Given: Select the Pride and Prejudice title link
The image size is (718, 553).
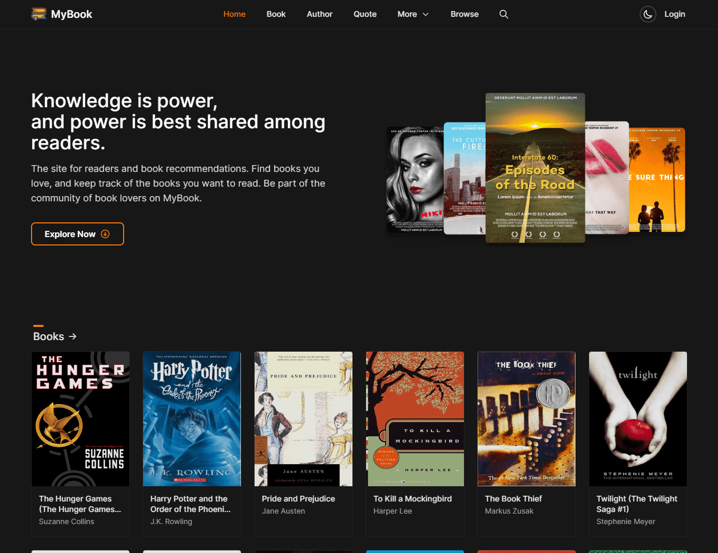Looking at the screenshot, I should [x=298, y=499].
